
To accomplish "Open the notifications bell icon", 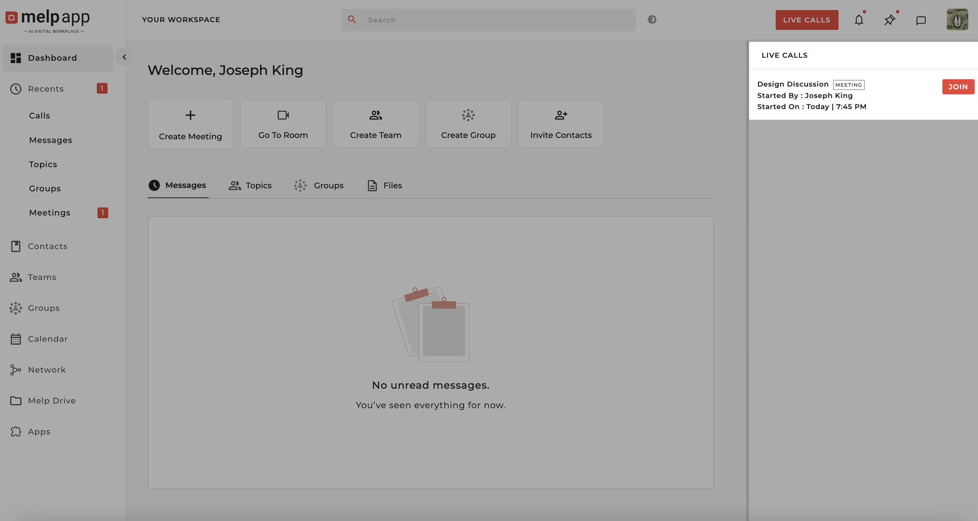I will (859, 20).
